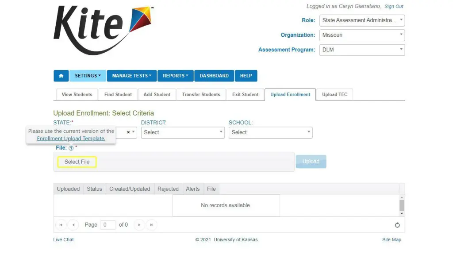The image size is (453, 255).
Task: Go to the home icon button
Action: pos(61,76)
